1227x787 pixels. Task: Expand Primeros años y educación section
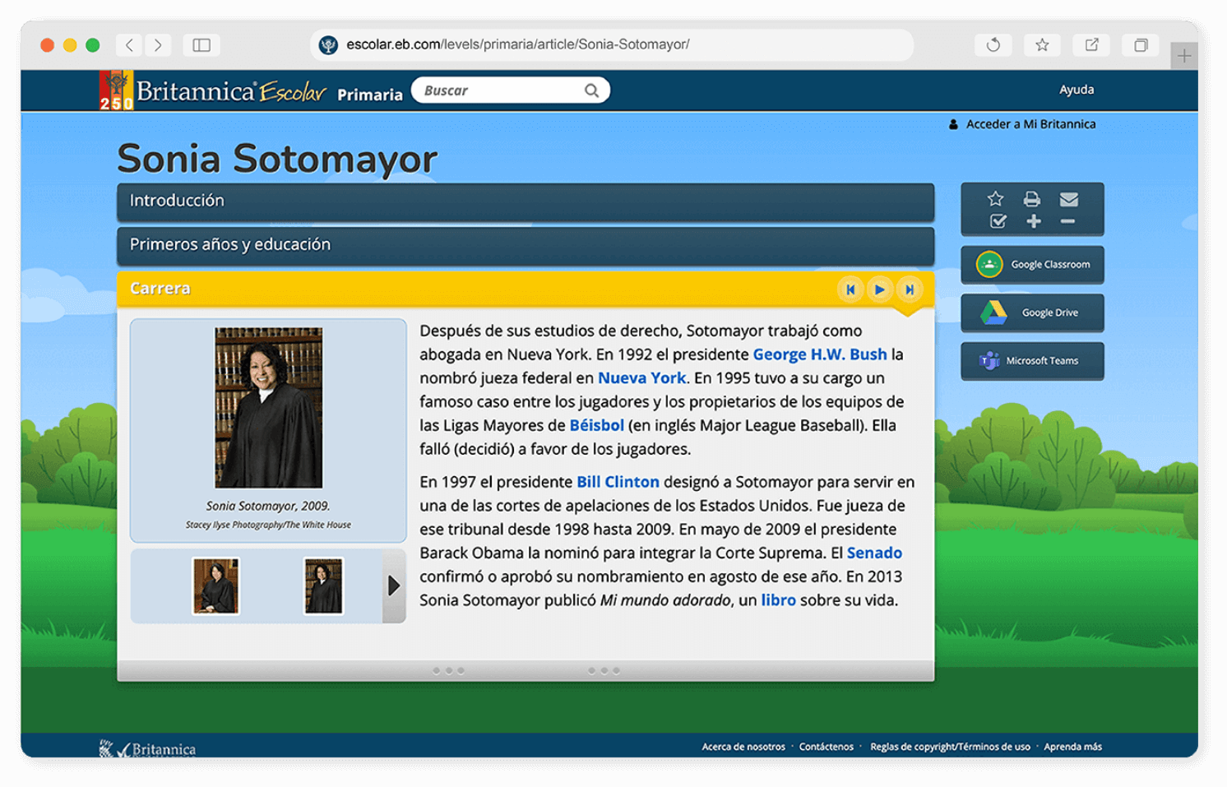click(526, 245)
